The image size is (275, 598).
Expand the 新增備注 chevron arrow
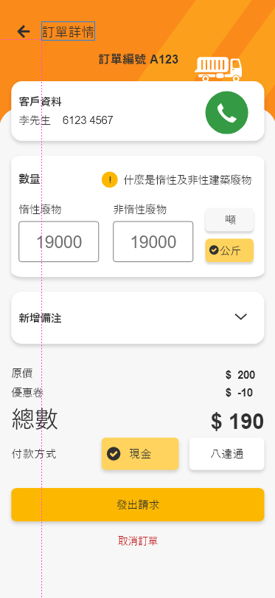tap(241, 317)
